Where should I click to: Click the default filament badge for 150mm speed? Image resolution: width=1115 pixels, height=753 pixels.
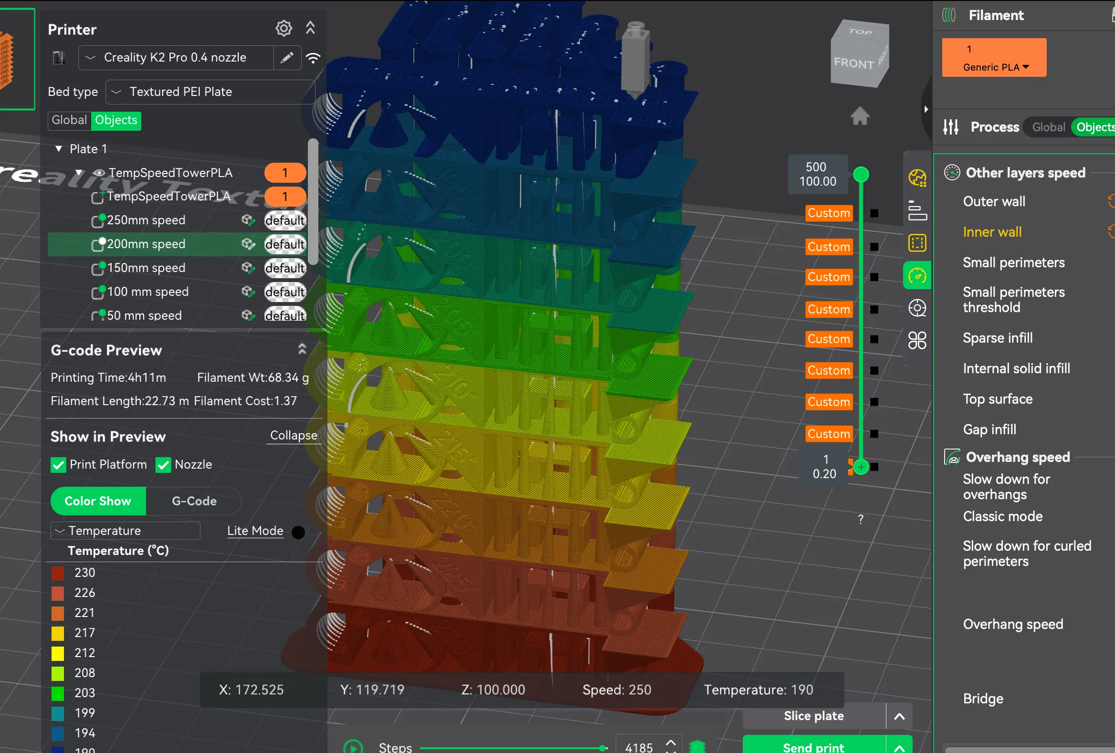[285, 268]
